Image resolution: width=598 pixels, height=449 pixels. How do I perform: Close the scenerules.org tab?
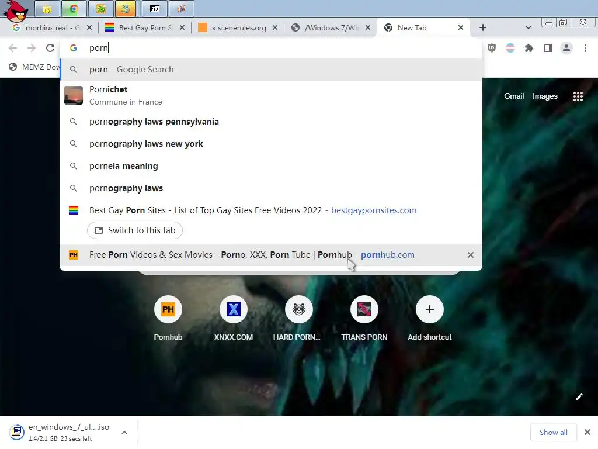coord(275,27)
